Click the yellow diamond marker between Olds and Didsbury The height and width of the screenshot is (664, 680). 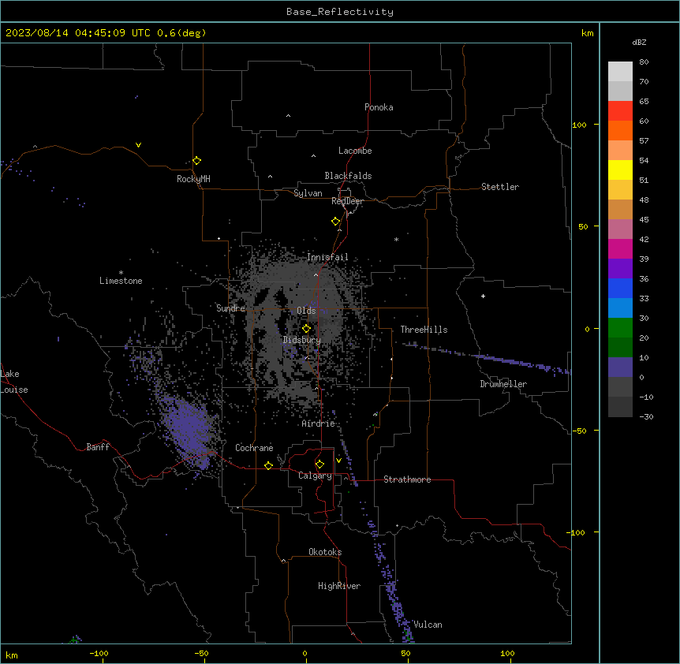[307, 329]
